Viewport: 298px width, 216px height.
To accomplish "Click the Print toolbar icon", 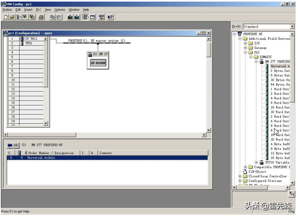I will click(41, 17).
